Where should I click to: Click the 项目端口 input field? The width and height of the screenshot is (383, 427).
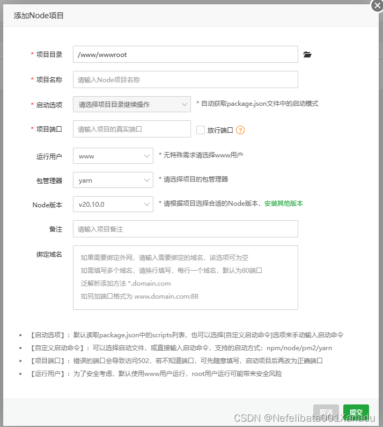[132, 129]
